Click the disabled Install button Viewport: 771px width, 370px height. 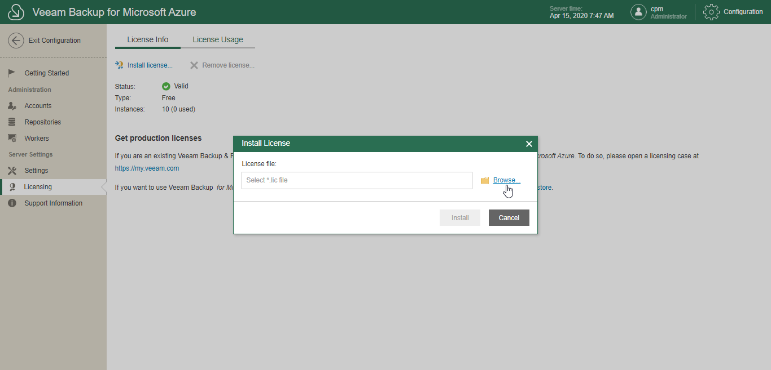point(460,218)
